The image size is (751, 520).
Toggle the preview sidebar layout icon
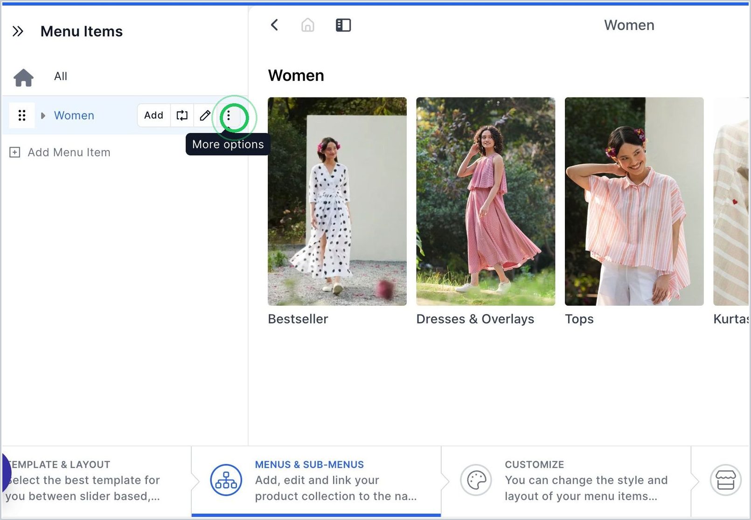pos(343,25)
